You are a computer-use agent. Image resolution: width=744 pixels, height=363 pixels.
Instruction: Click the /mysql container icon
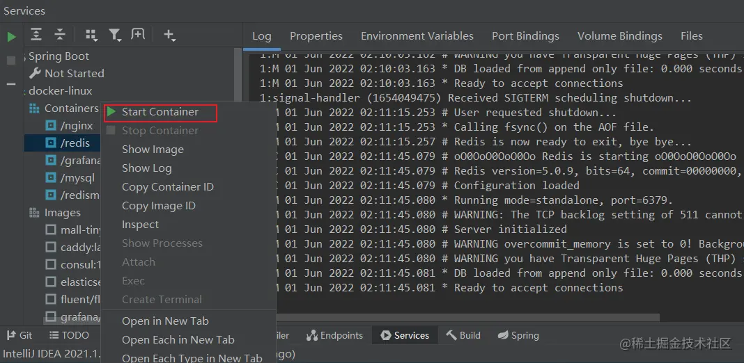(50, 178)
